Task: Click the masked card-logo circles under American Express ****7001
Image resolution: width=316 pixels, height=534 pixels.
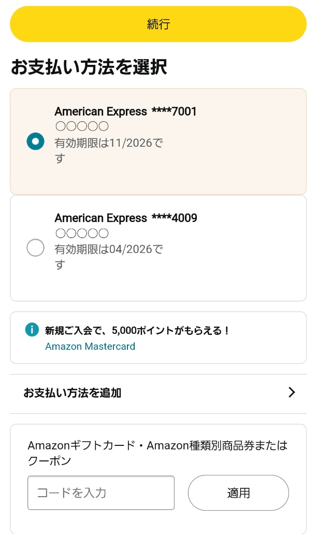Action: coord(82,126)
